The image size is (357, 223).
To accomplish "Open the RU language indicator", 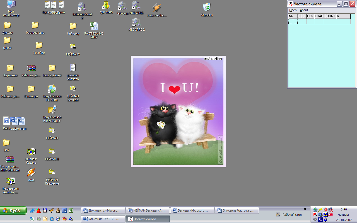I will coord(278,215).
